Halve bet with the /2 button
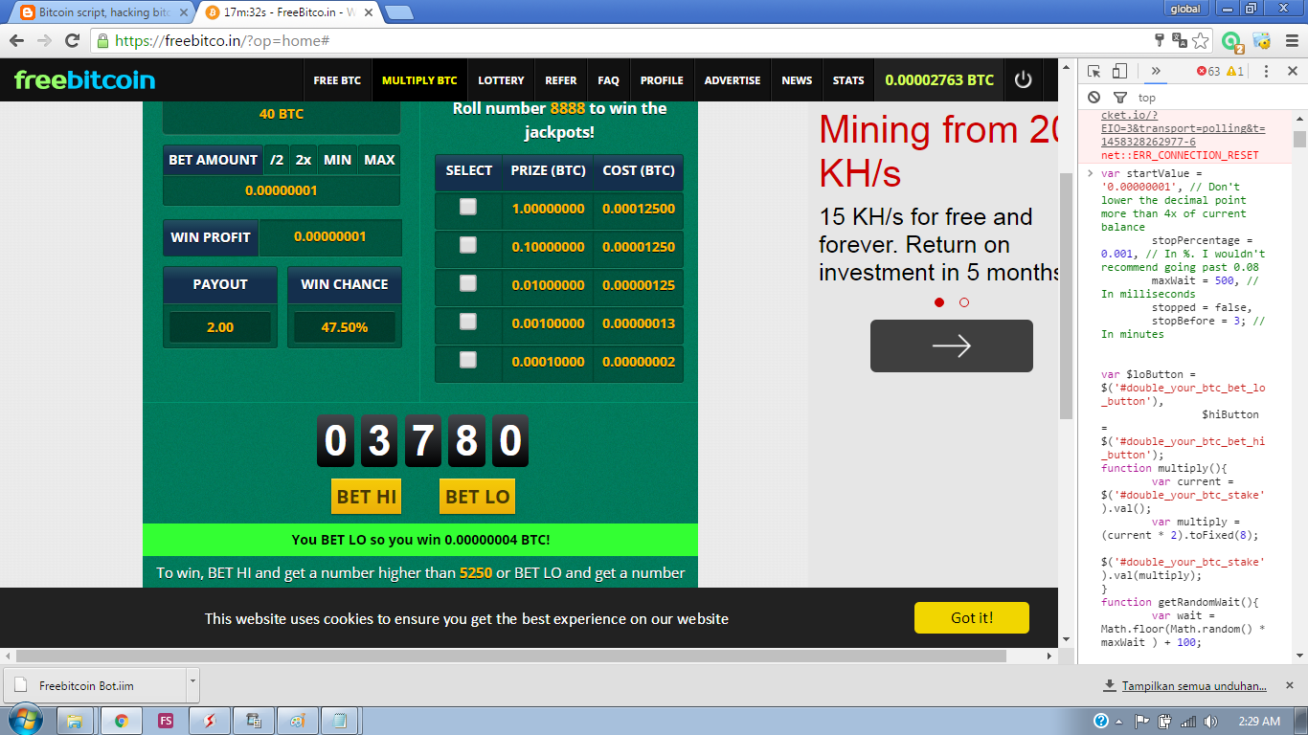This screenshot has height=735, width=1308. click(276, 160)
